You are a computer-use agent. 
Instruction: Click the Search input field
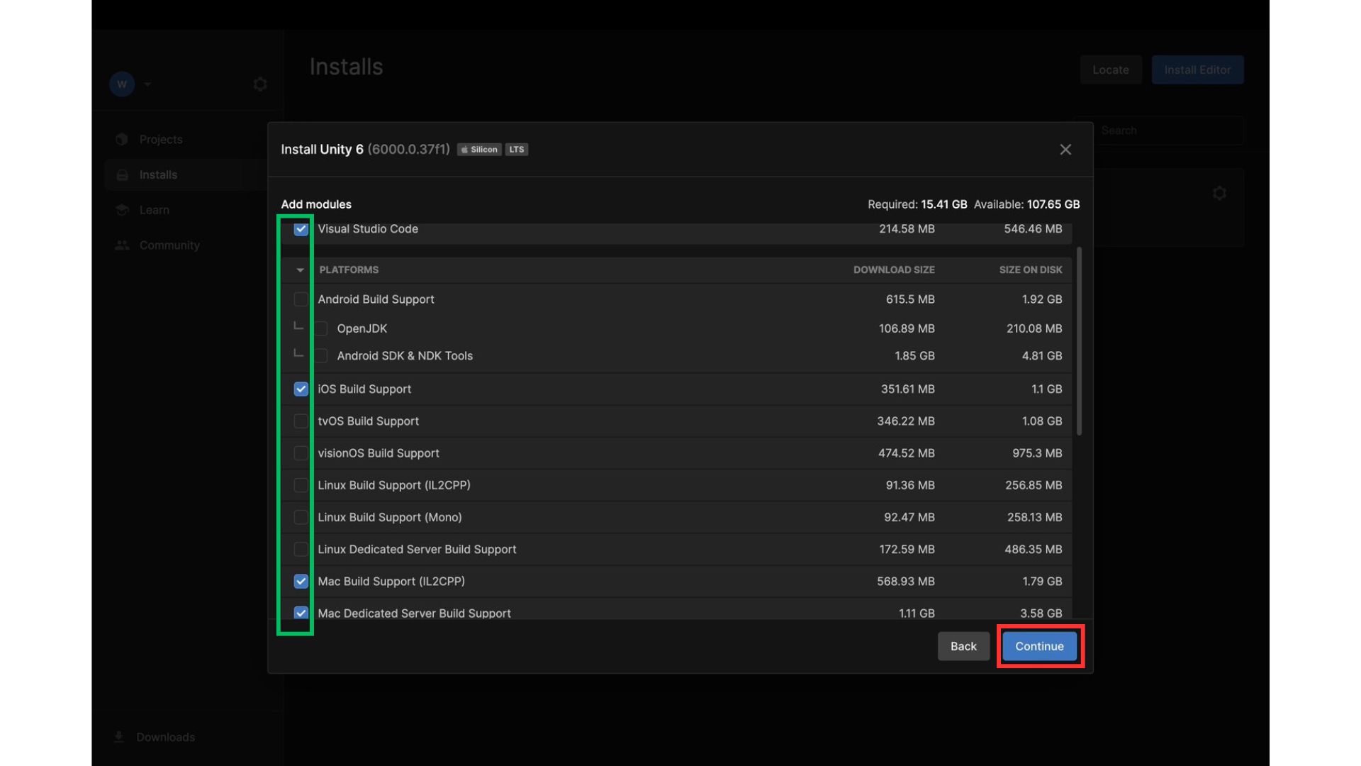[1163, 131]
